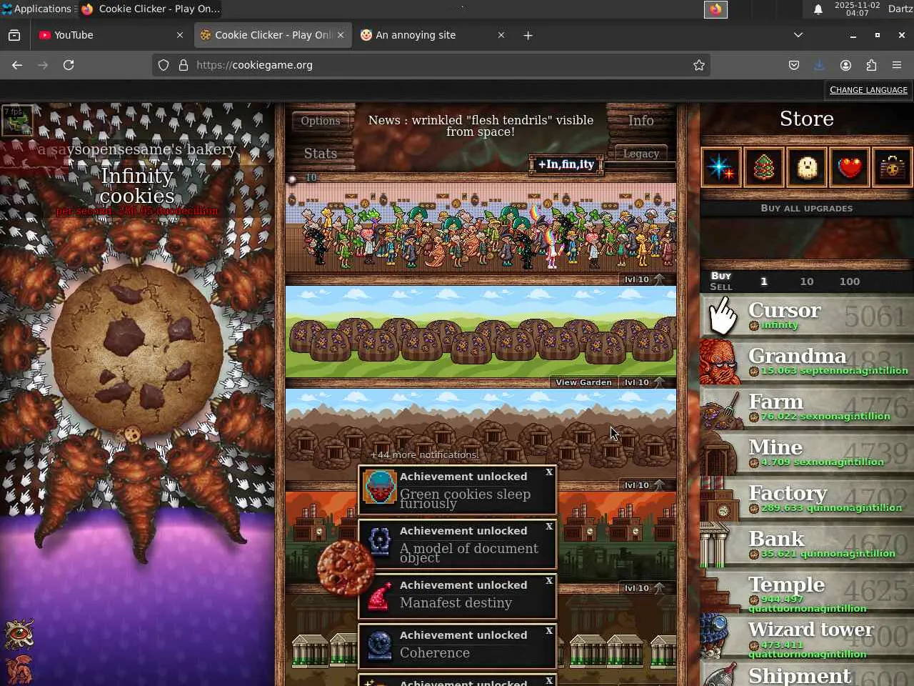Open the Stats menu

tap(321, 154)
